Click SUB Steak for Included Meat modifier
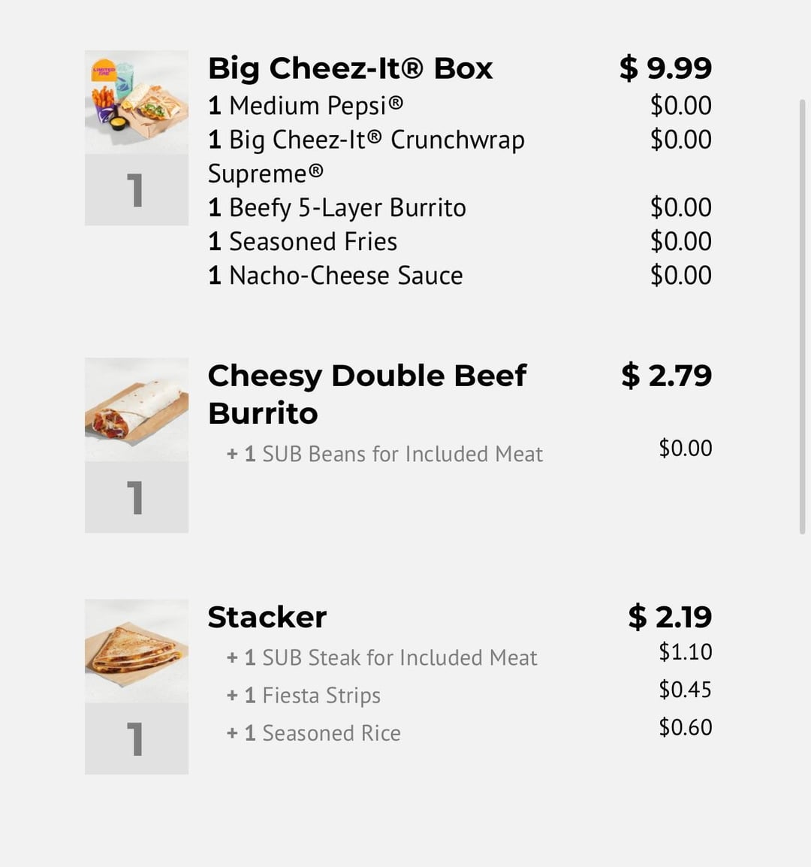This screenshot has width=811, height=867. click(x=382, y=657)
